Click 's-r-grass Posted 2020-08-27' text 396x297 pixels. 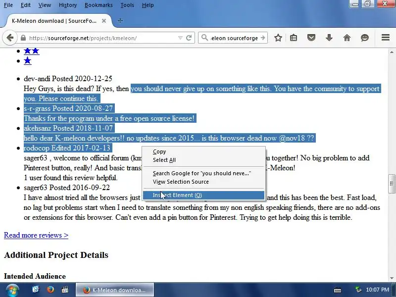click(68, 108)
